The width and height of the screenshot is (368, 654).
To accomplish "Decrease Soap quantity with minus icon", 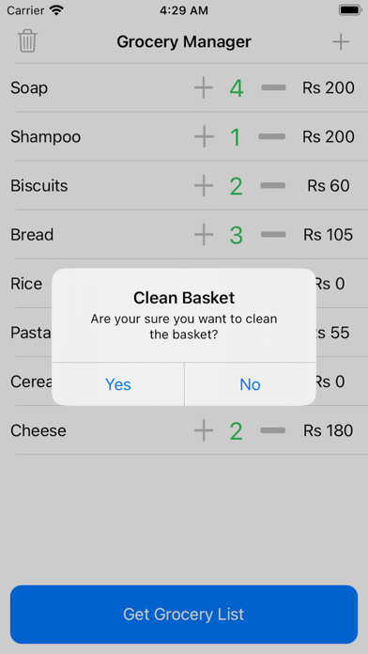I will coord(273,87).
